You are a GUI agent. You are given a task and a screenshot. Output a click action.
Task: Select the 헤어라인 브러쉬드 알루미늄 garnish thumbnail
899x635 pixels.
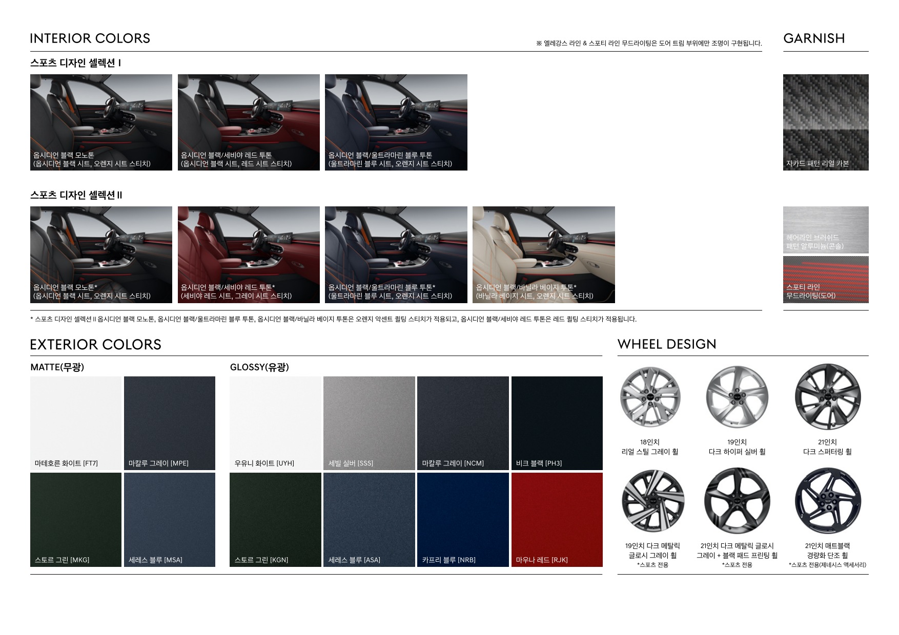pyautogui.click(x=825, y=229)
